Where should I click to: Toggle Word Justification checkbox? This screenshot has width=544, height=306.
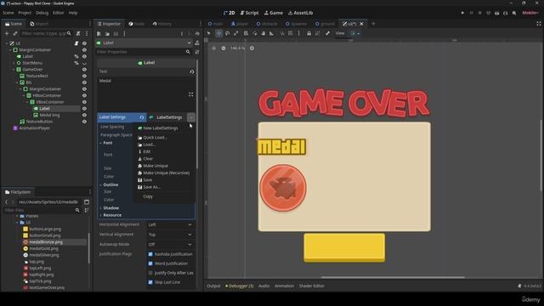[150, 263]
